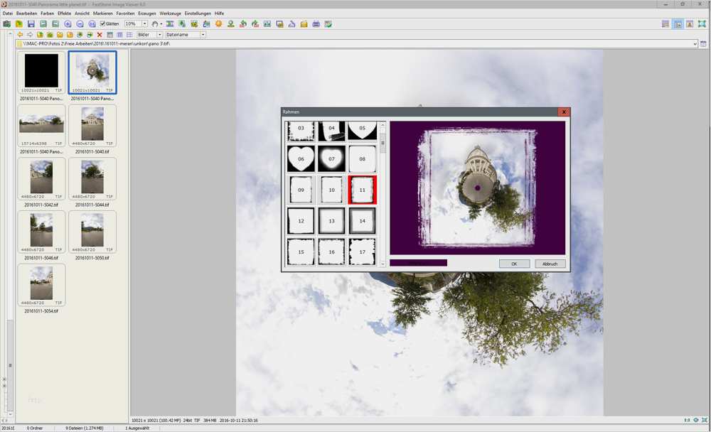This screenshot has height=432, width=711.
Task: Toggle the Glätten checkbox
Action: 102,24
